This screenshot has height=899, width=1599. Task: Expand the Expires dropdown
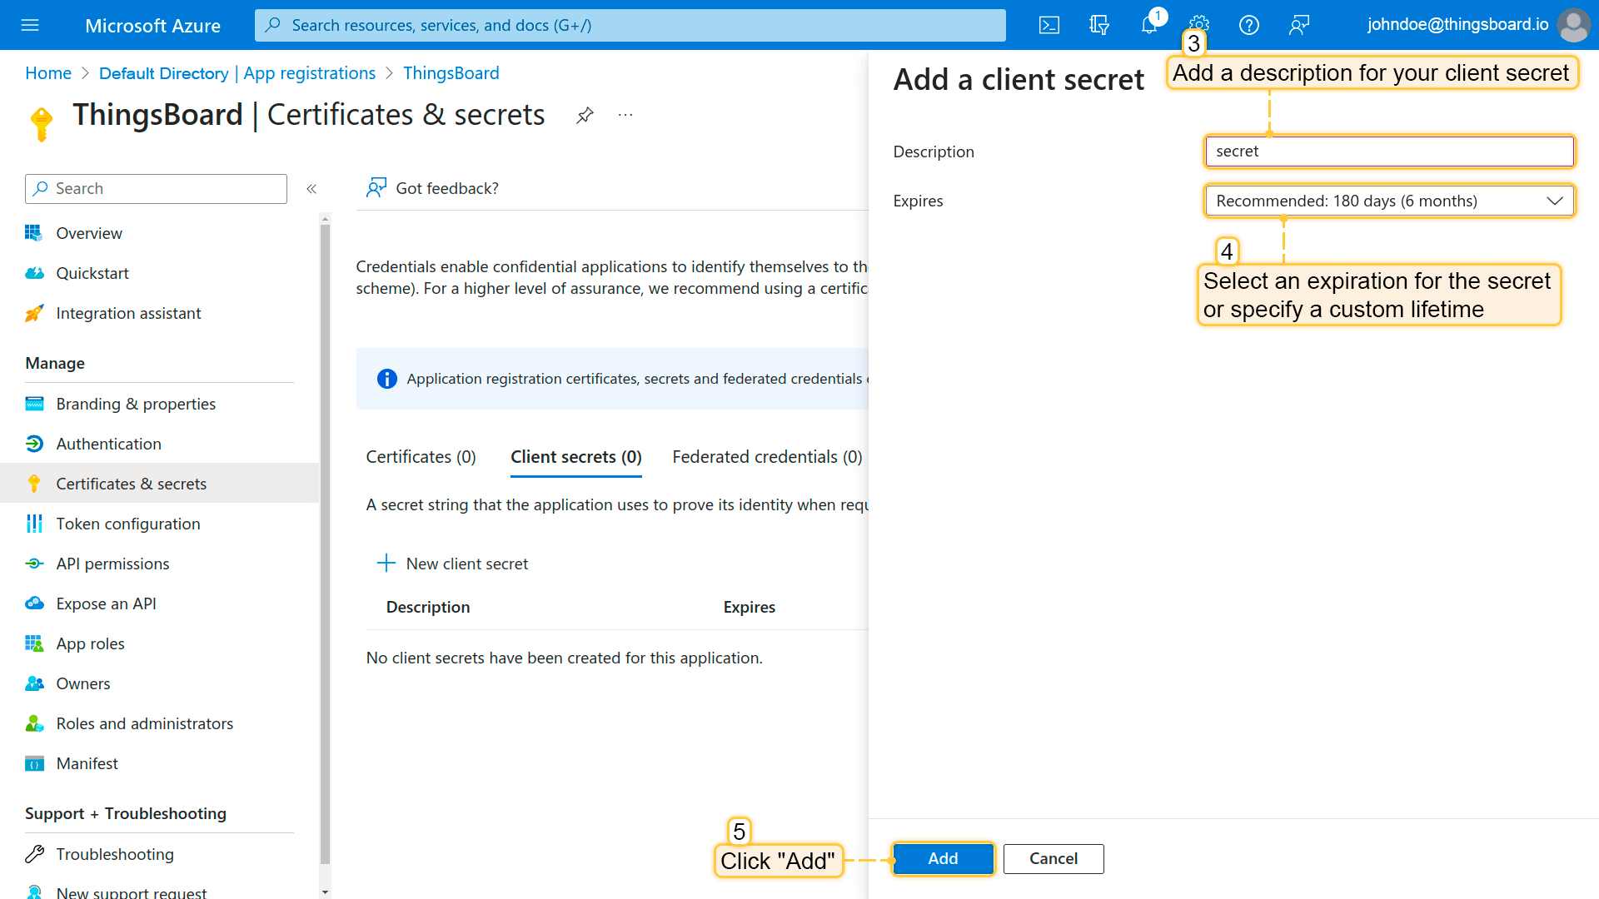click(x=1389, y=201)
